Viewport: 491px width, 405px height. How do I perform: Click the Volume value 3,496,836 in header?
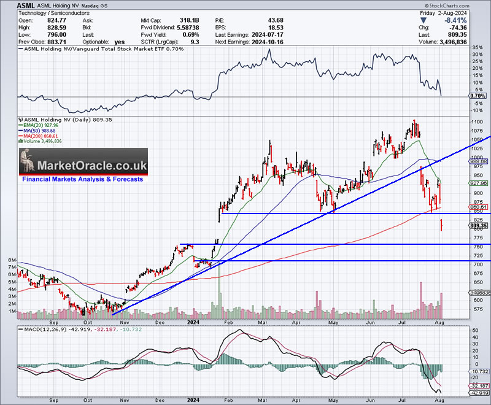[x=452, y=42]
